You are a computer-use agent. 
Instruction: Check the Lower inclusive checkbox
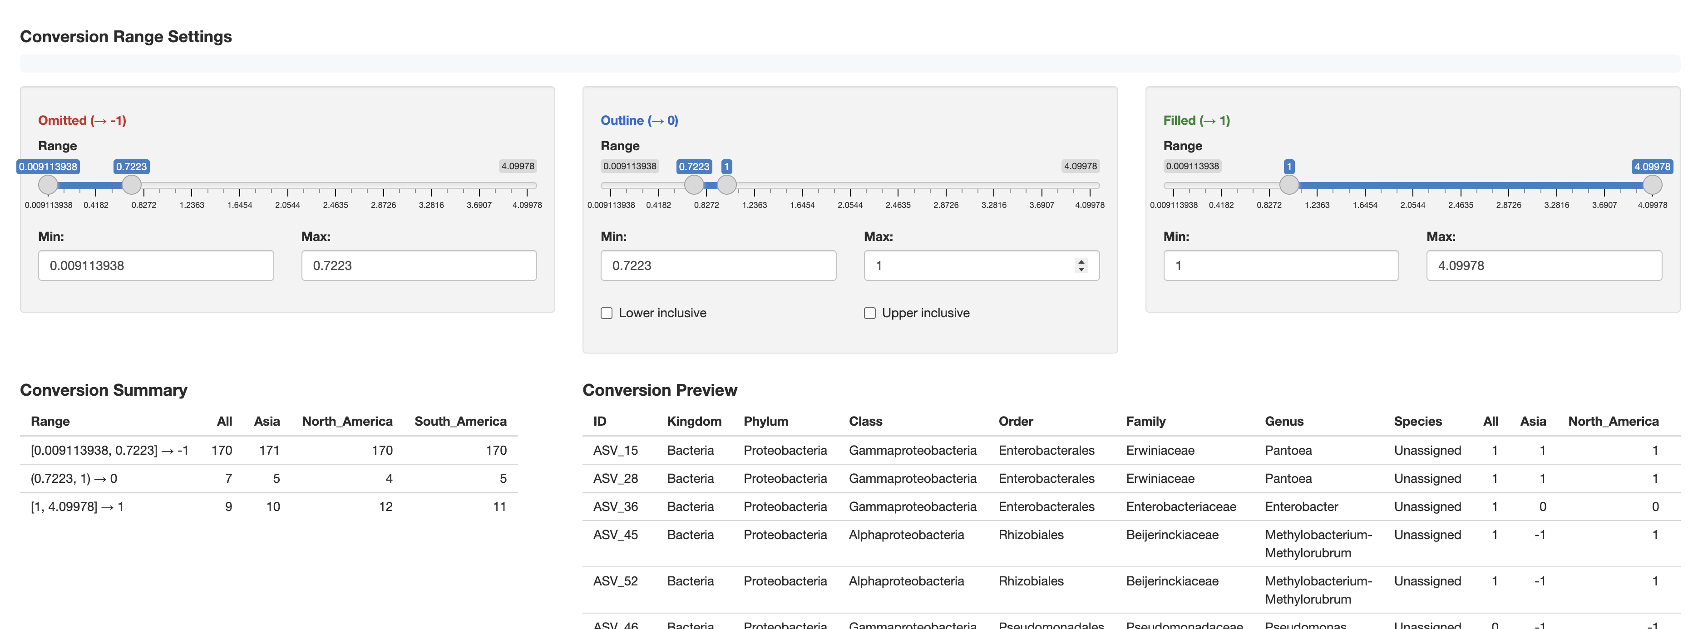pyautogui.click(x=607, y=314)
